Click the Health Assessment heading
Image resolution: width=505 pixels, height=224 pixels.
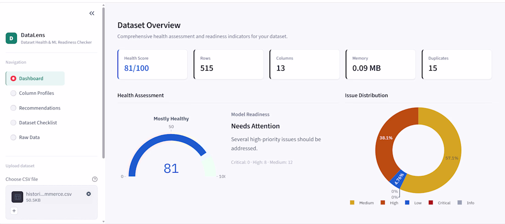point(140,95)
